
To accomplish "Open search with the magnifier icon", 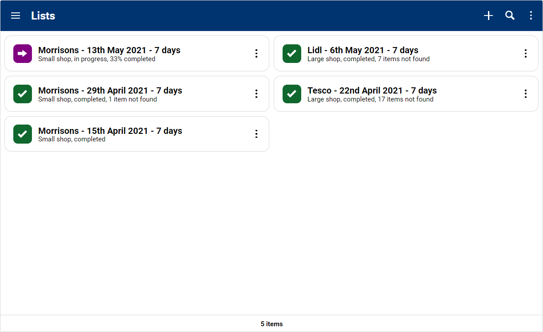I will tap(510, 16).
